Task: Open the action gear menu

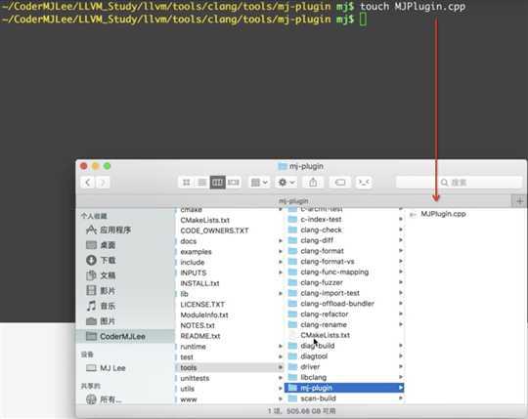Action: point(286,183)
